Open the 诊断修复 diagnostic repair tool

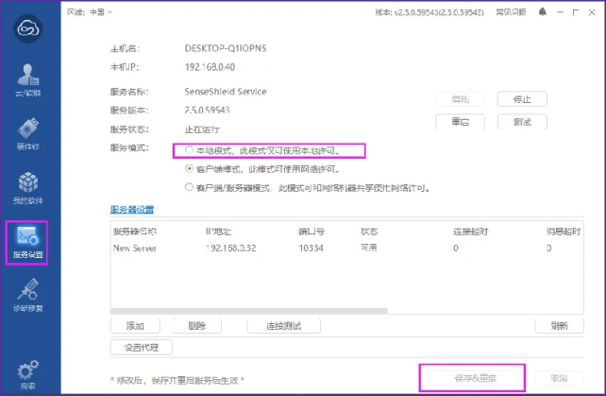point(26,296)
